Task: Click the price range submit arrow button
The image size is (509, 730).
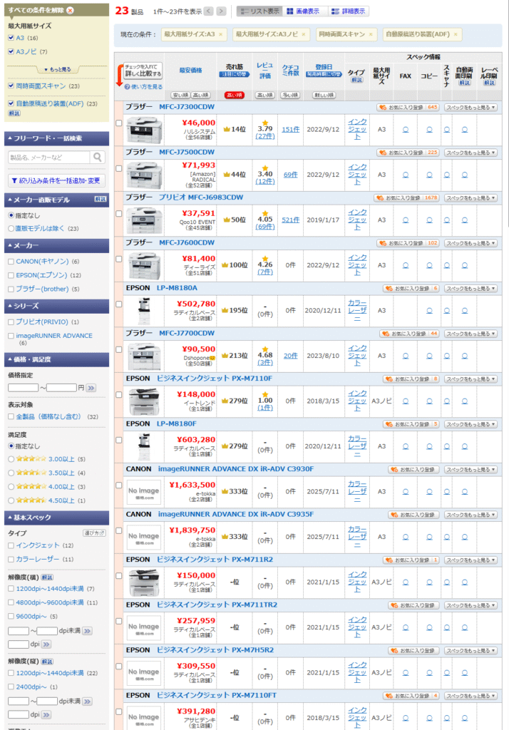Action: tap(91, 388)
